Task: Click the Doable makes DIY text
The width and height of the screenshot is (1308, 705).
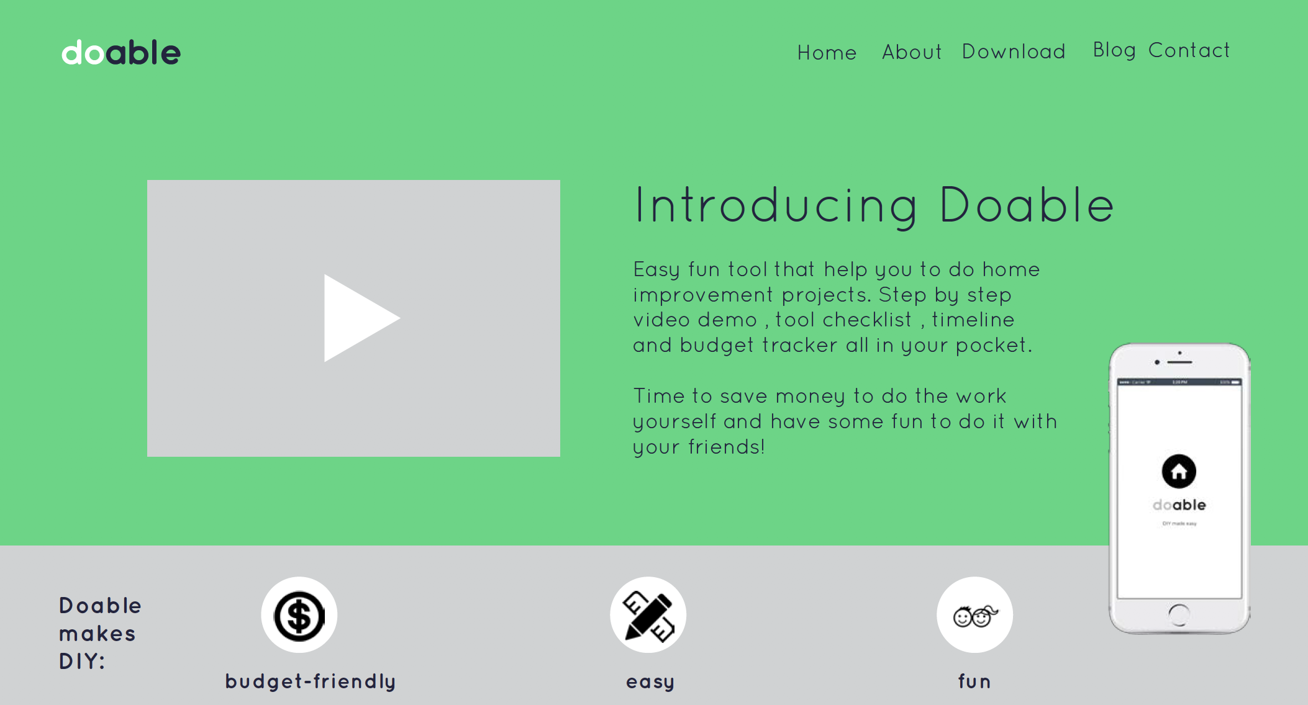Action: (100, 633)
